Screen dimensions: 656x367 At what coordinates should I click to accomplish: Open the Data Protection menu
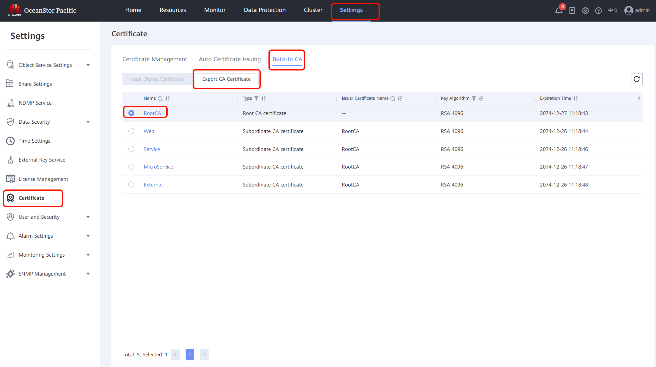[264, 10]
